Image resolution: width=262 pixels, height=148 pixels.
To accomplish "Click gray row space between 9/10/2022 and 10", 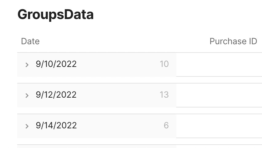I will pyautogui.click(x=118, y=65).
